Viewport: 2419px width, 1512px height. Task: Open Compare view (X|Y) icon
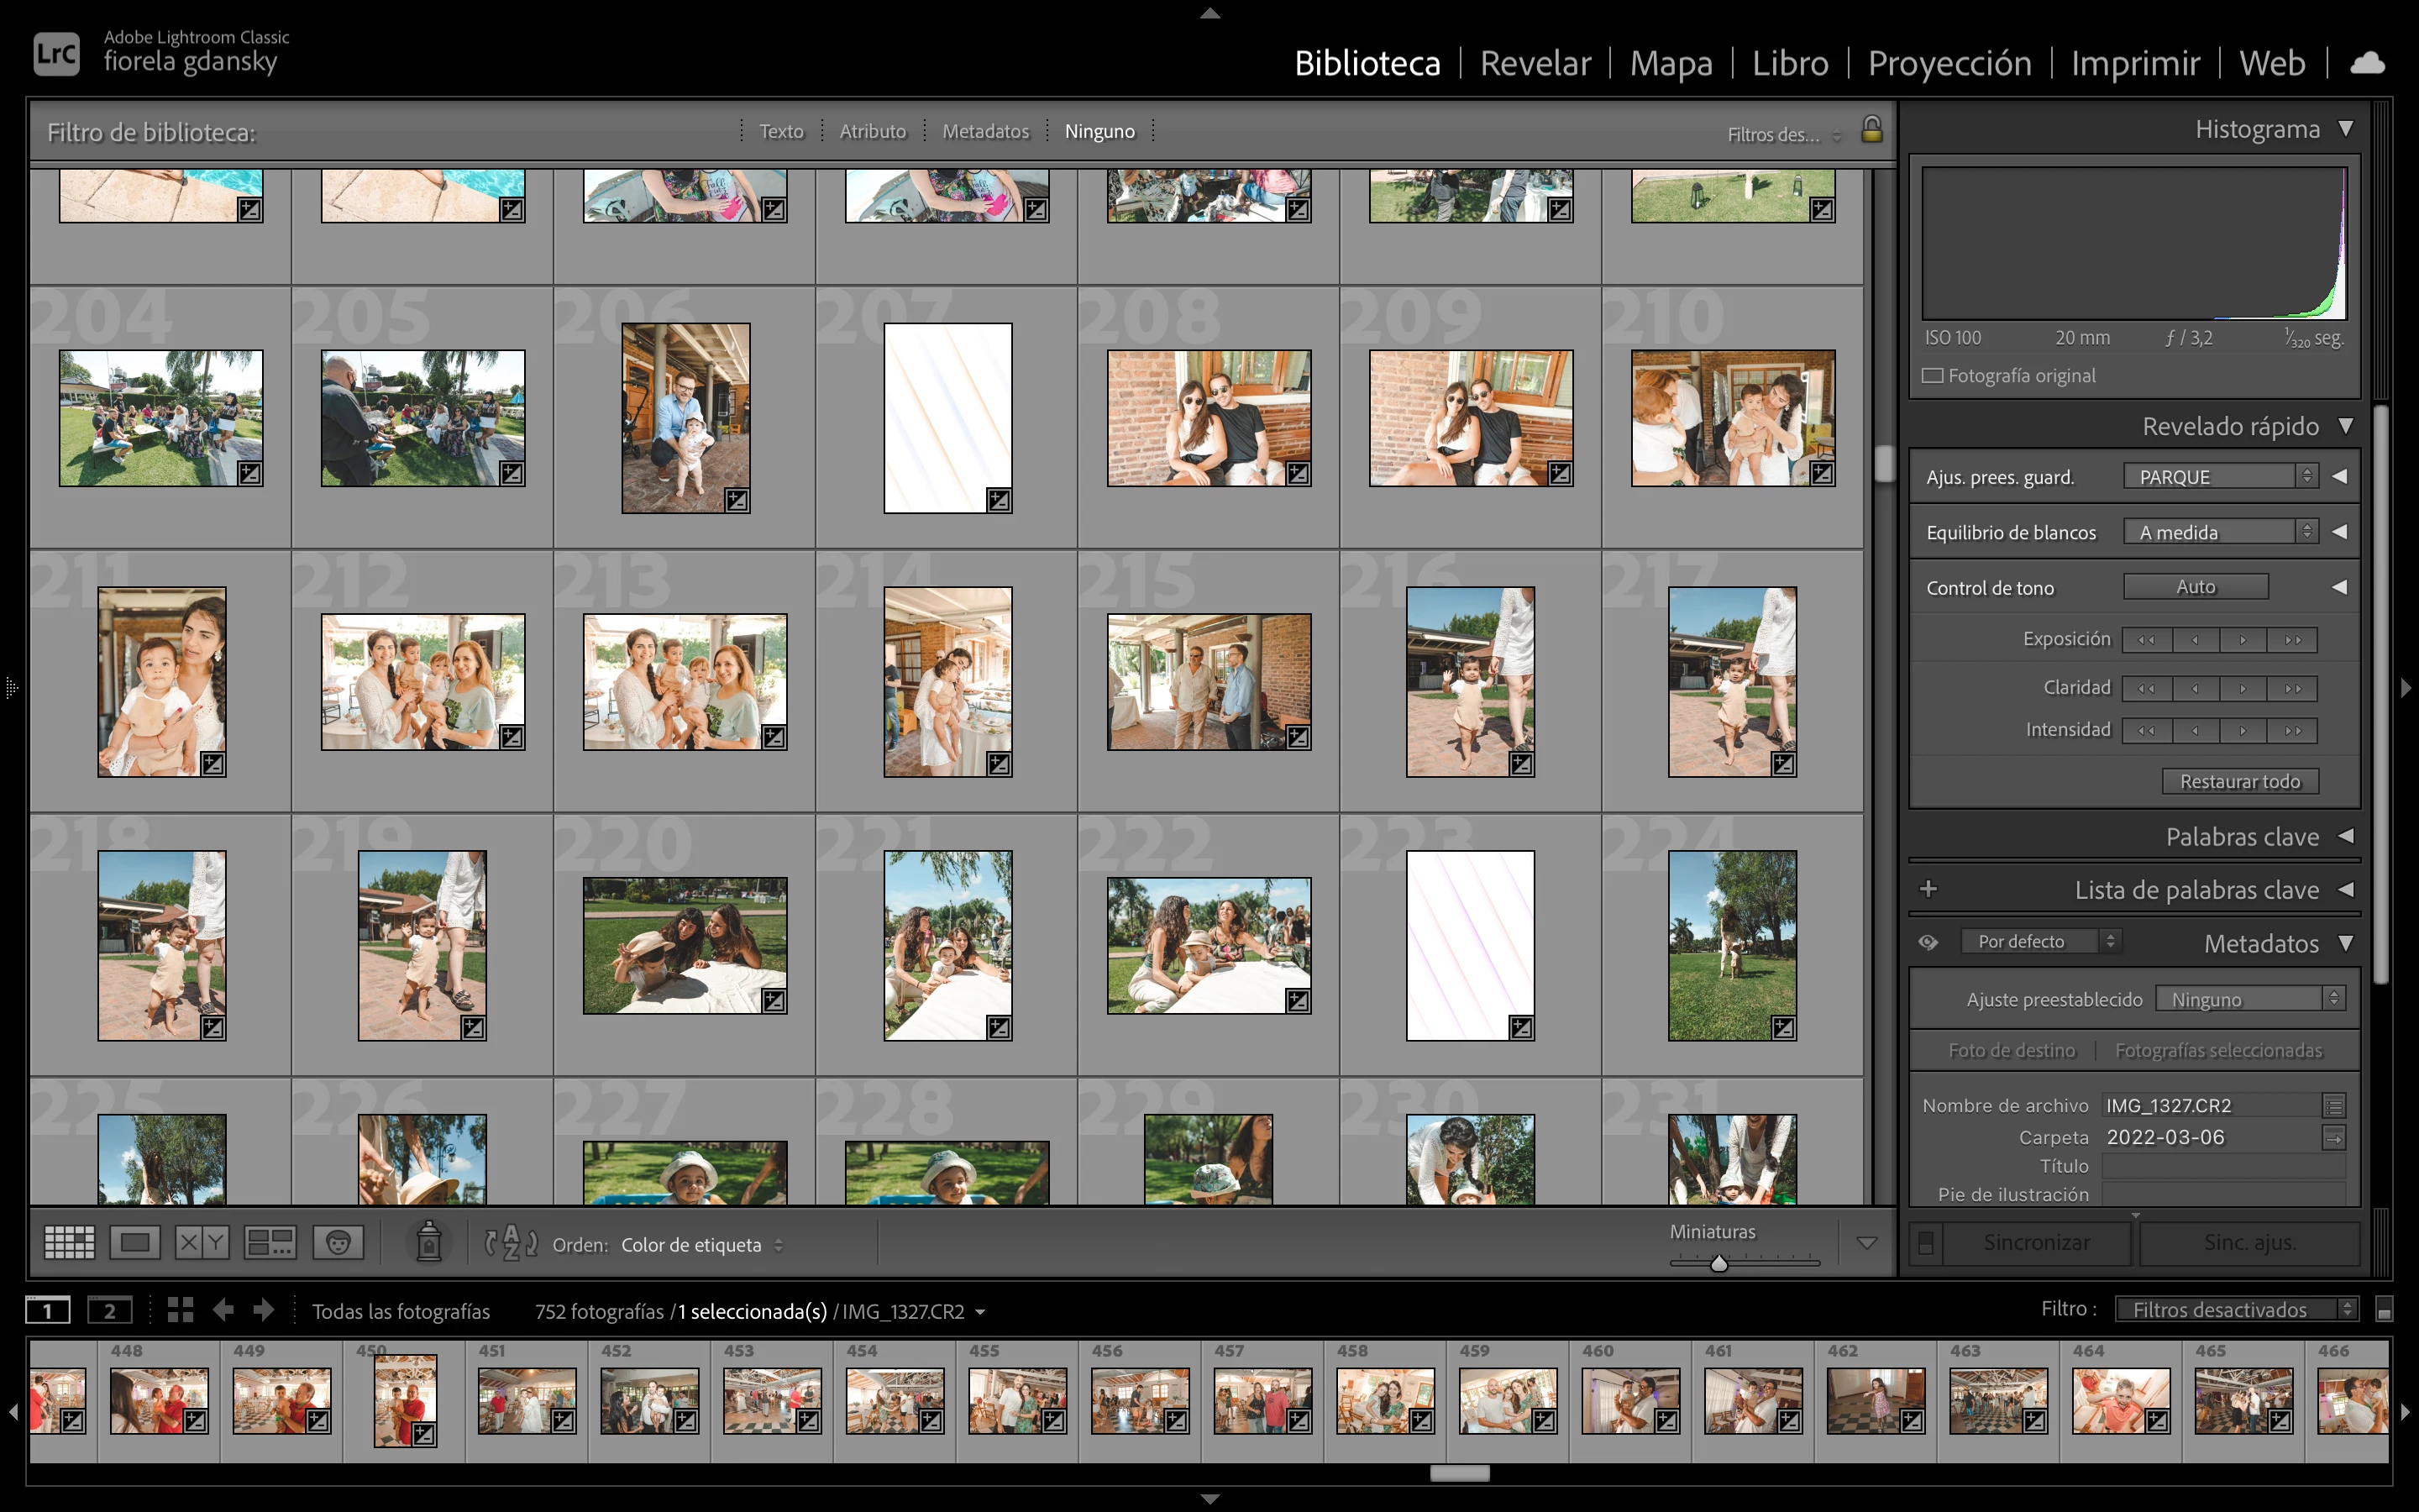point(202,1243)
